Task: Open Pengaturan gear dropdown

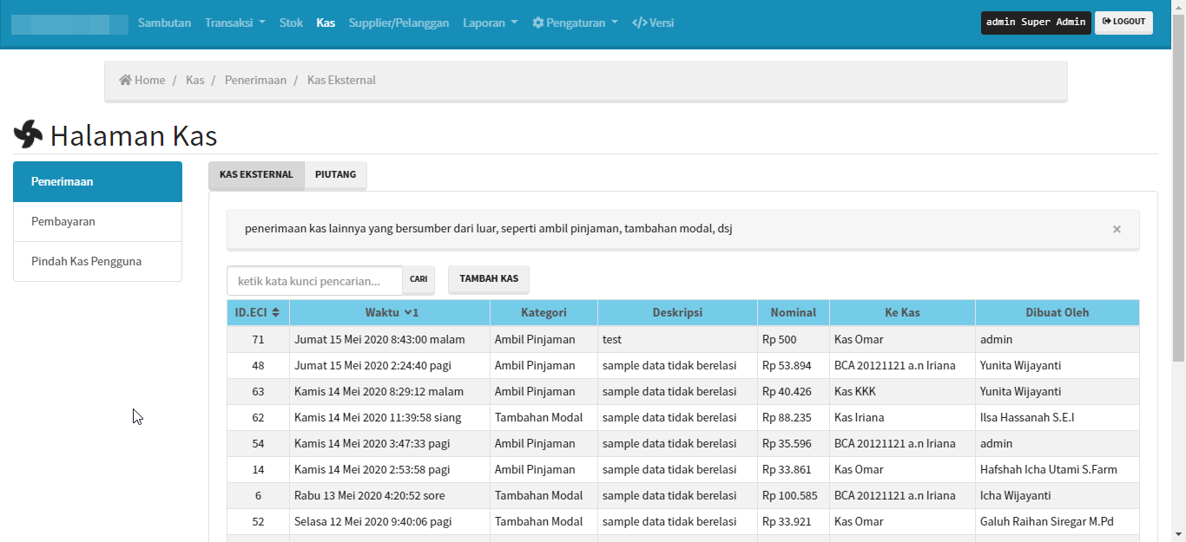Action: coord(574,23)
